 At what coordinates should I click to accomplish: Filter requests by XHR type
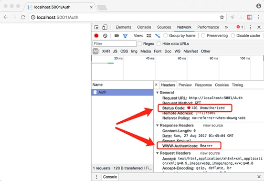106,51
